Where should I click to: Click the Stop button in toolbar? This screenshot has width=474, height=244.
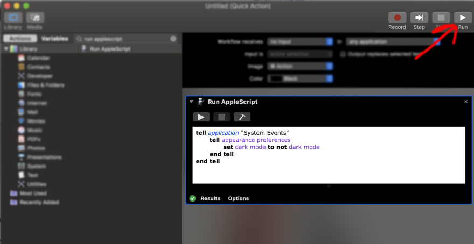[441, 18]
